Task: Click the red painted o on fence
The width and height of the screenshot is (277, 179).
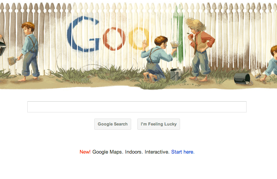Action: point(114,38)
